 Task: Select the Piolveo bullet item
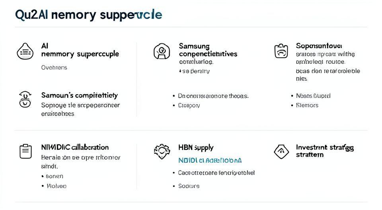coord(57,186)
